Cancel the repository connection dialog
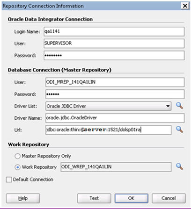The image size is (192, 209). pyautogui.click(x=169, y=198)
